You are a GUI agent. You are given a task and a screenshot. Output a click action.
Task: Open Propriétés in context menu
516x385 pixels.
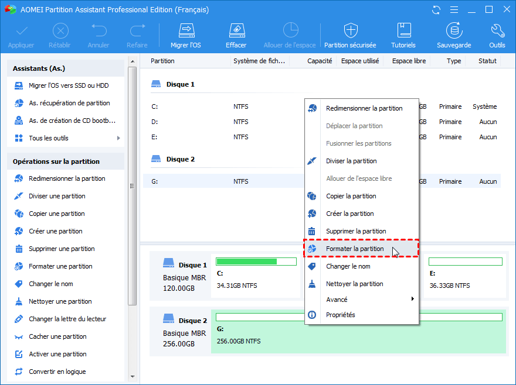coord(361,315)
